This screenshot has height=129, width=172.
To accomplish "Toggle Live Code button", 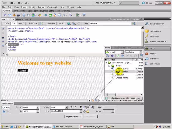I will pyautogui.click(x=33, y=23).
